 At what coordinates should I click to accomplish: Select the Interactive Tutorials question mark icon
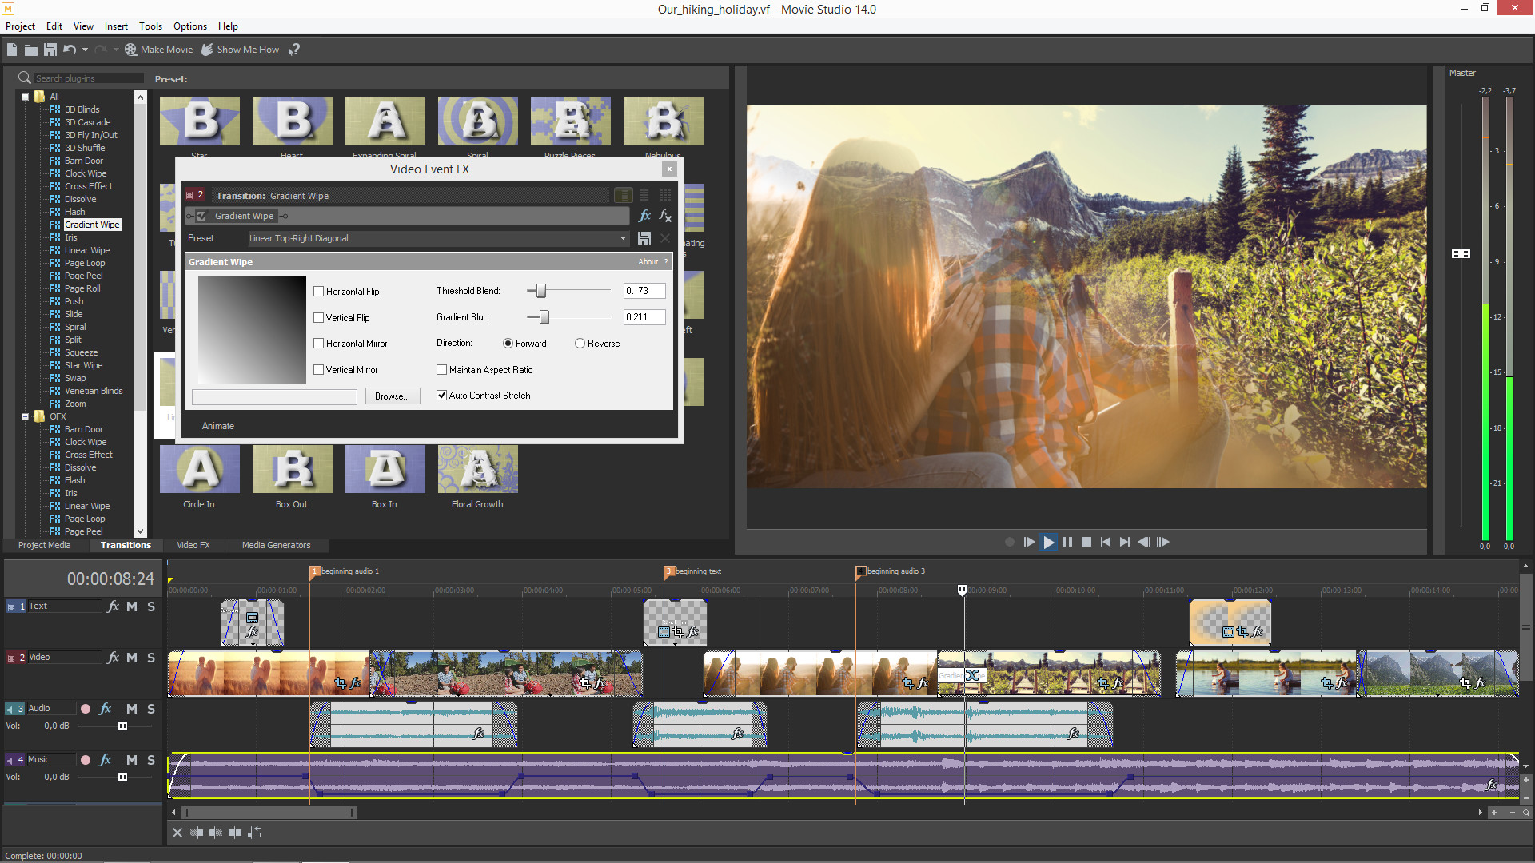(x=293, y=49)
